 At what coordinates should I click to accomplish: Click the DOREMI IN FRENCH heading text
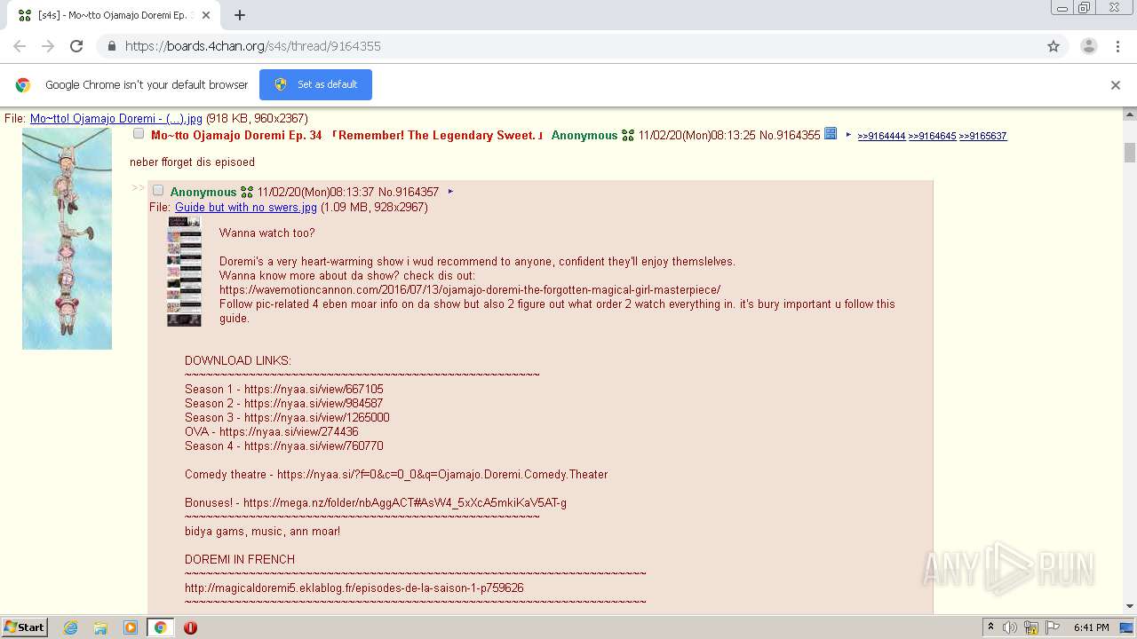240,559
